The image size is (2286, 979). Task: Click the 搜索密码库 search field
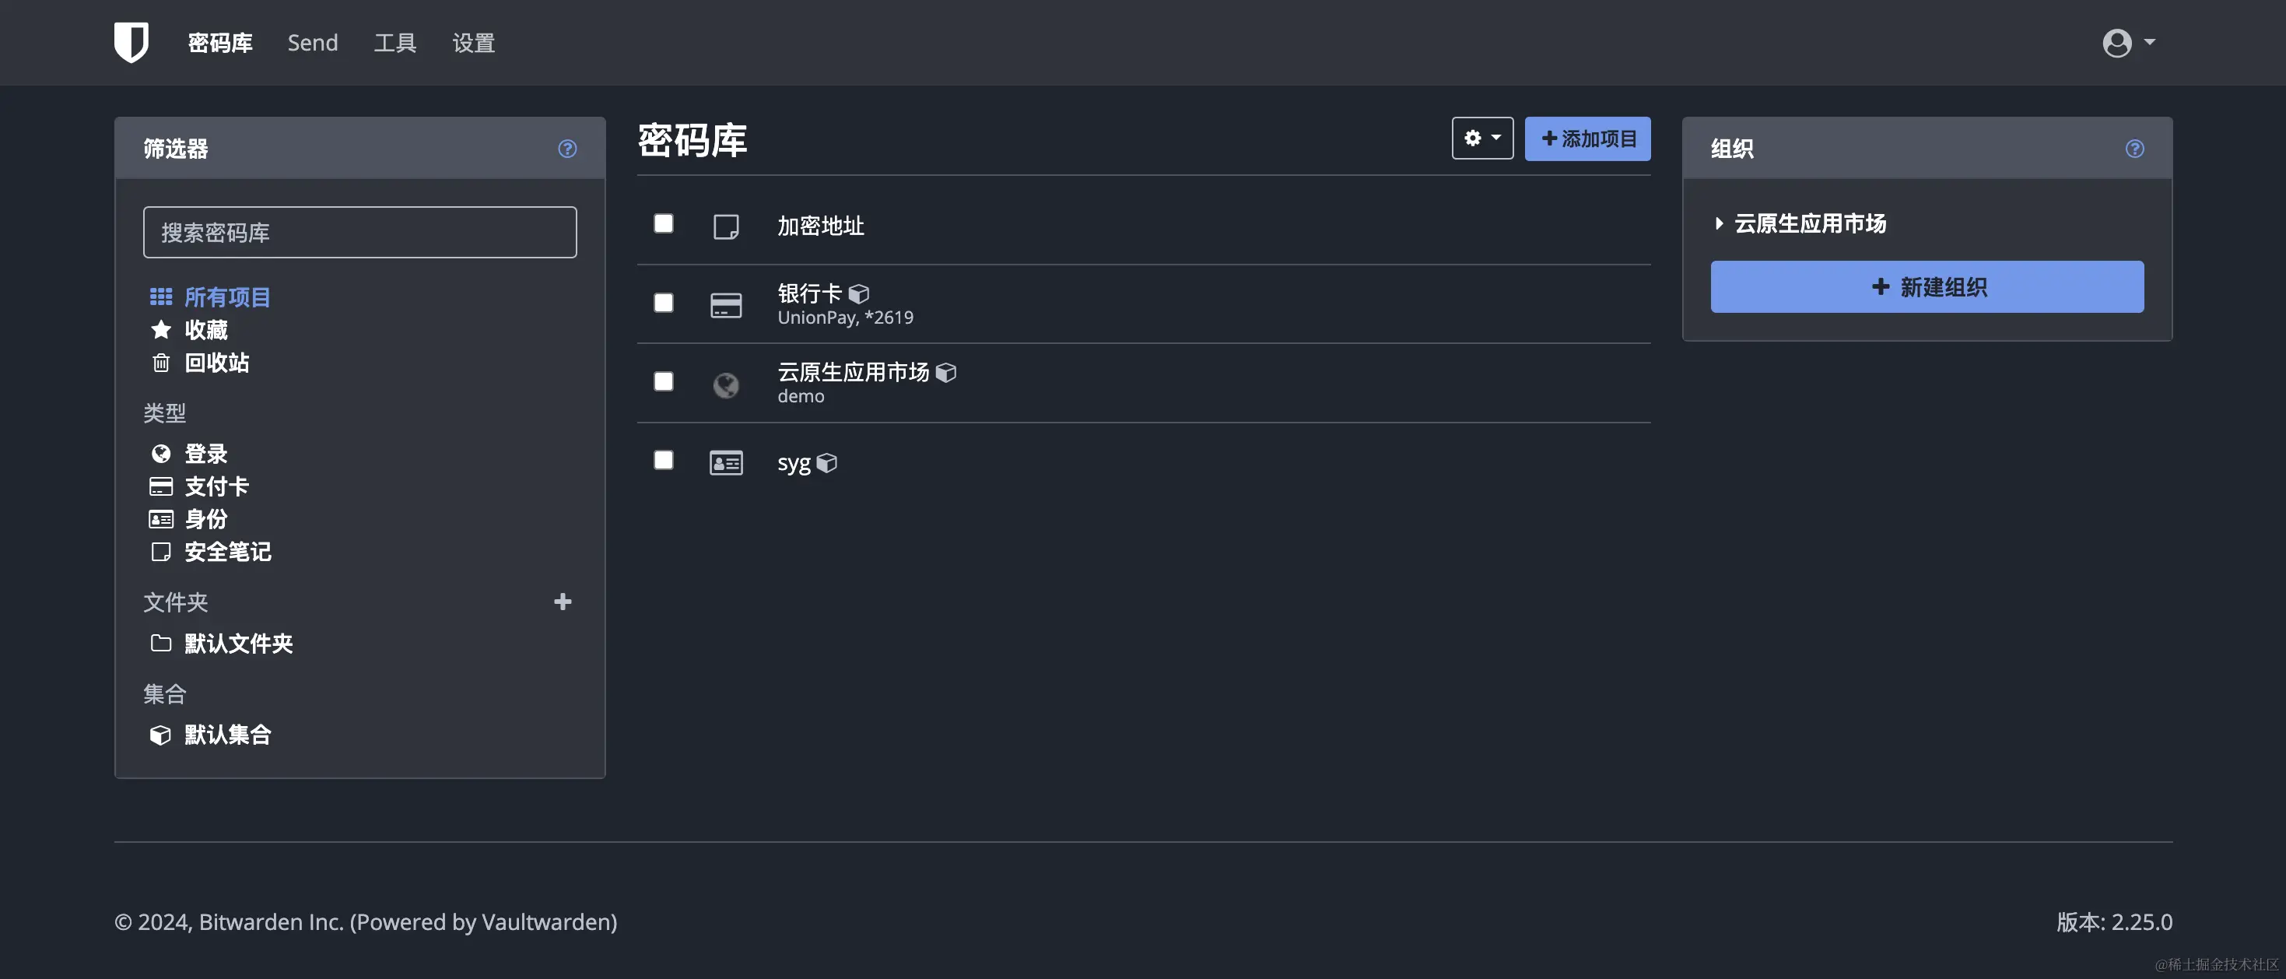point(359,233)
